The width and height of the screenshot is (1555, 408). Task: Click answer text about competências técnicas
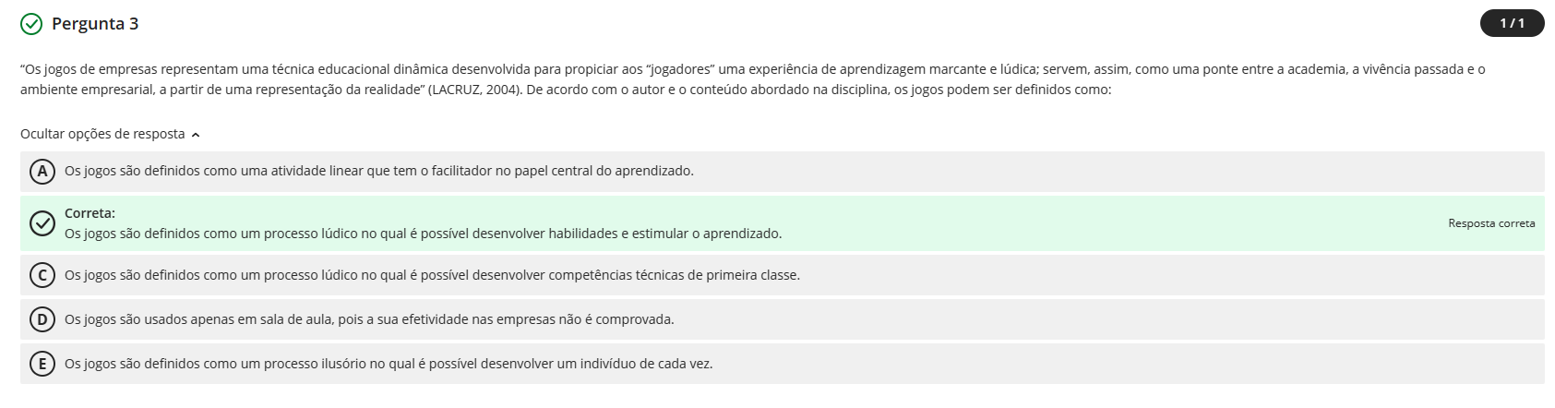[432, 275]
